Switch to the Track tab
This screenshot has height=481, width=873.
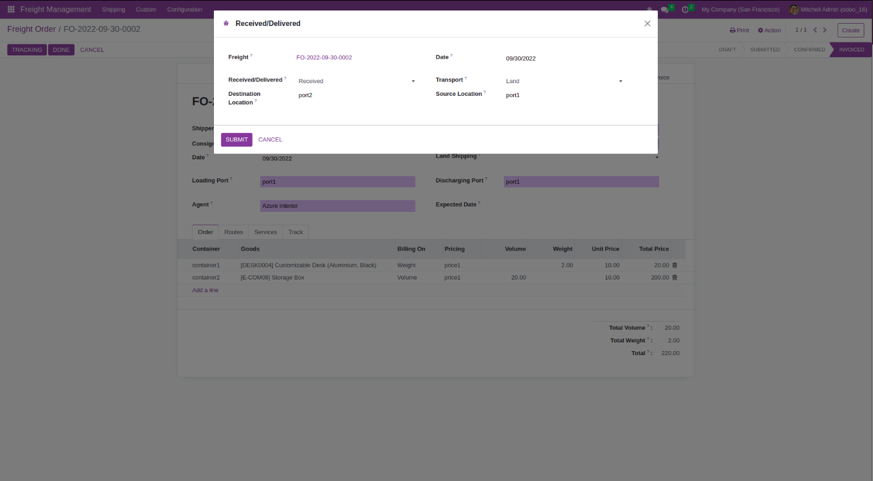295,232
